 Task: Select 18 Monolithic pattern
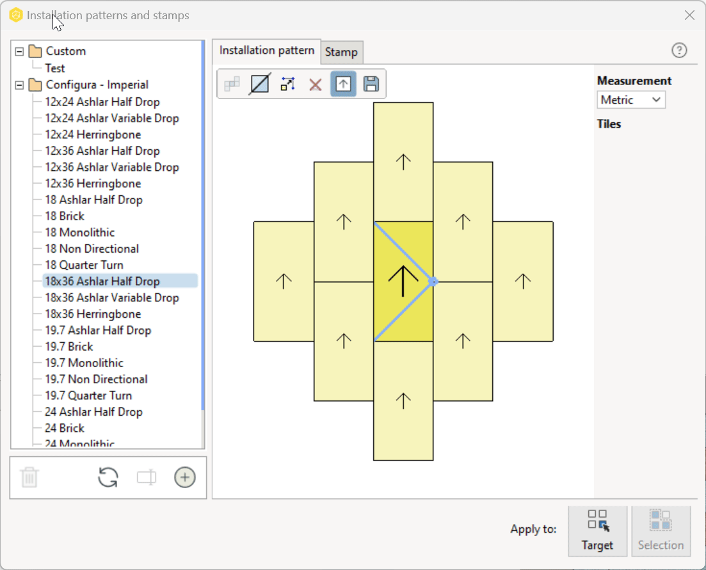pyautogui.click(x=80, y=232)
